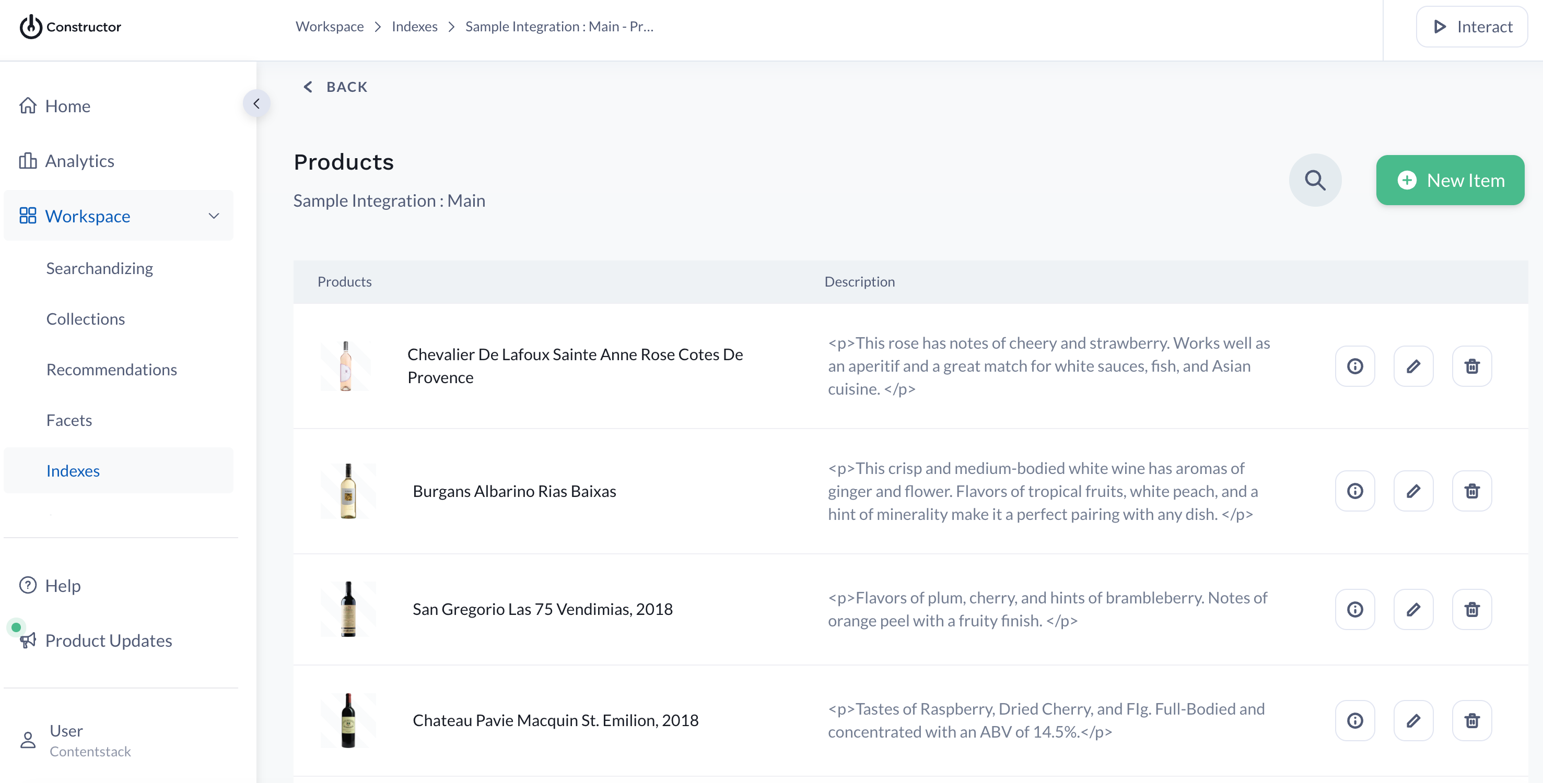Show info for Burgans Albarino Rias Baixas
This screenshot has height=783, width=1543.
[x=1355, y=491]
